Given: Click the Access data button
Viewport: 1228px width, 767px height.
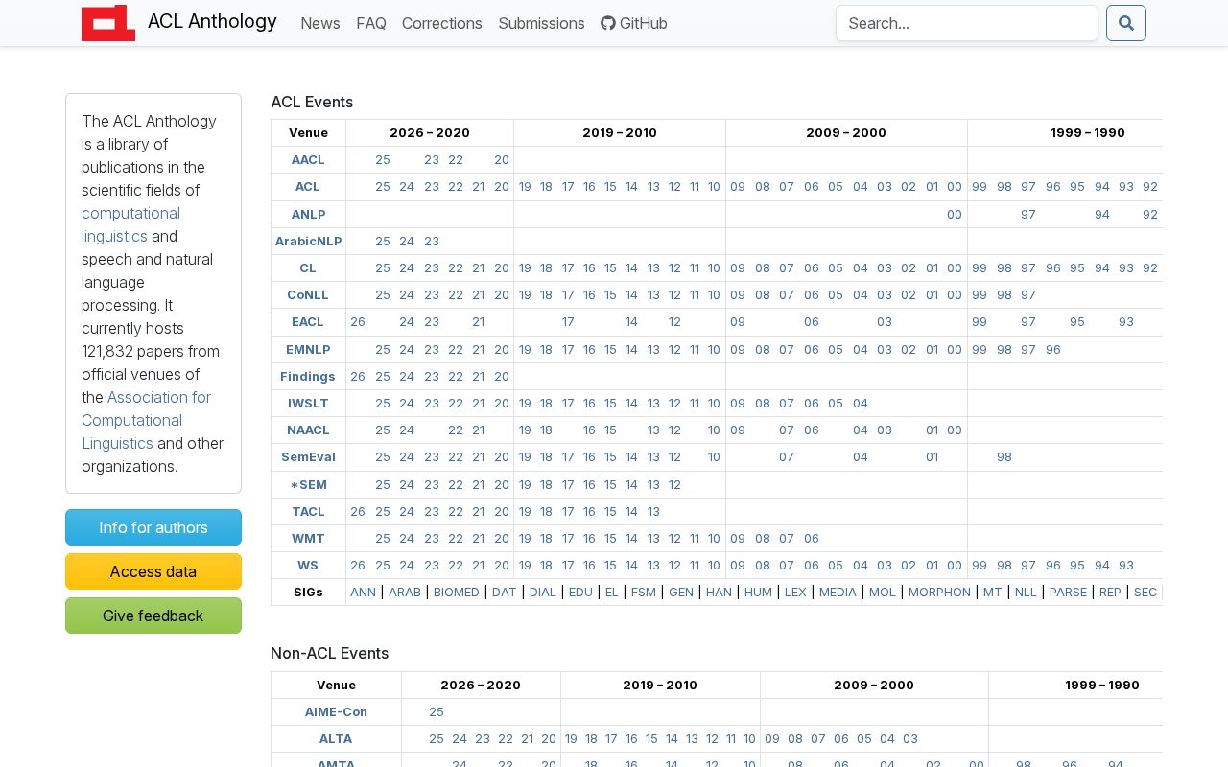Looking at the screenshot, I should 153,571.
